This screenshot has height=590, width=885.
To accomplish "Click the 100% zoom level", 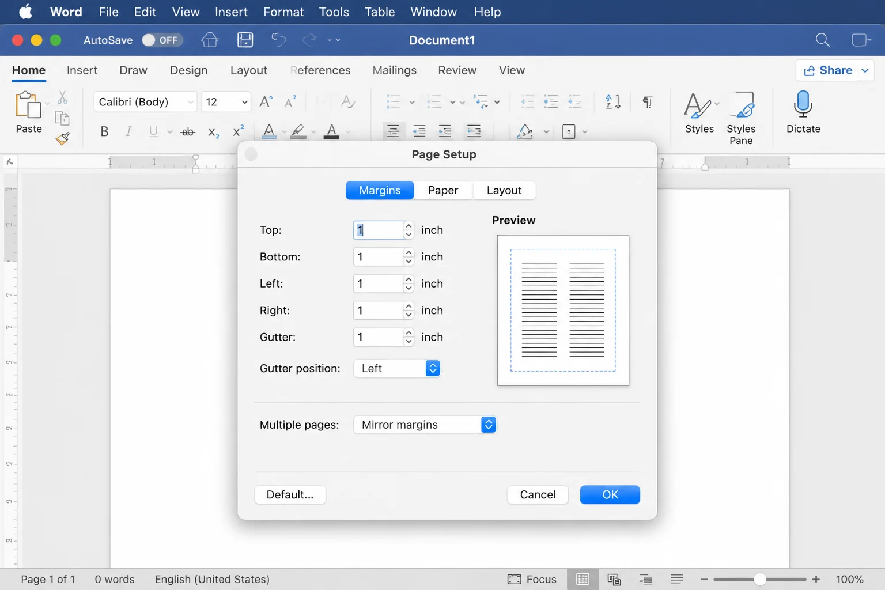I will (x=849, y=579).
